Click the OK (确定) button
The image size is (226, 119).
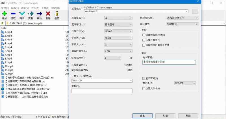(x=143, y=116)
